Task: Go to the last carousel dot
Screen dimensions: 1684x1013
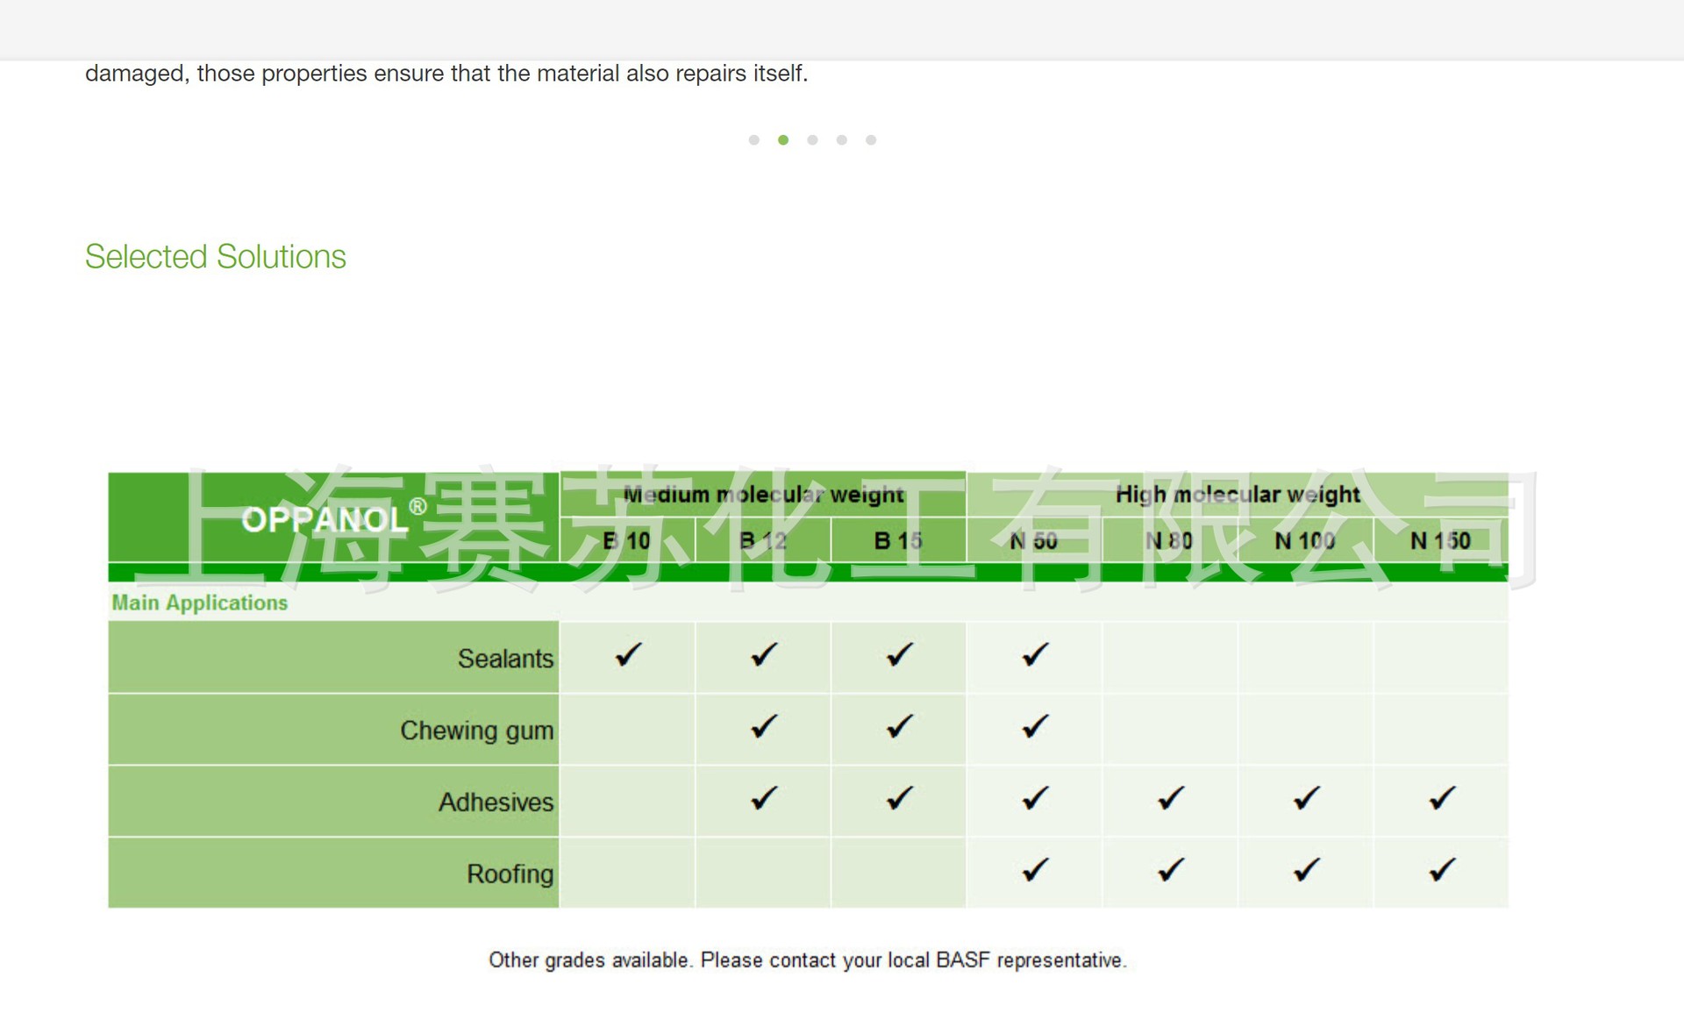Action: [871, 140]
